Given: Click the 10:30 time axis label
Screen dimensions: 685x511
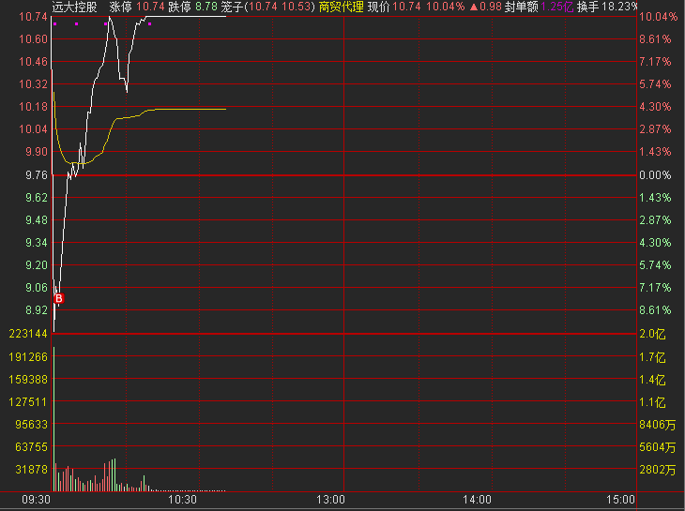Looking at the screenshot, I should pyautogui.click(x=183, y=500).
